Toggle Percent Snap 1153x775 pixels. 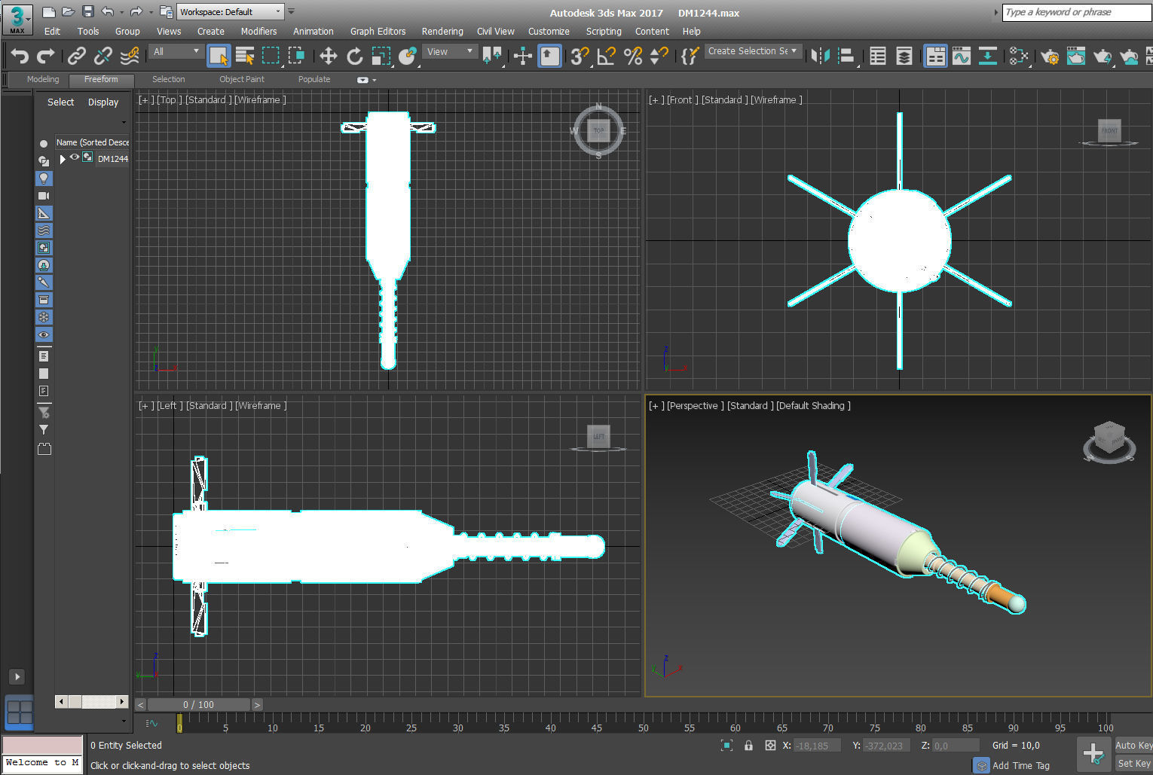pyautogui.click(x=633, y=56)
